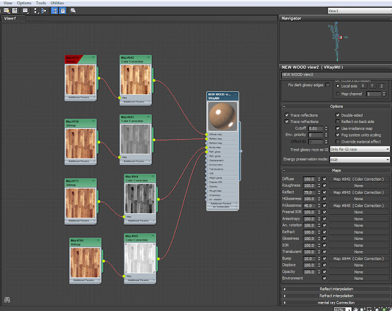Screen dimensions: 392x311
Task: Click the X local axis button
Action: click(x=363, y=86)
